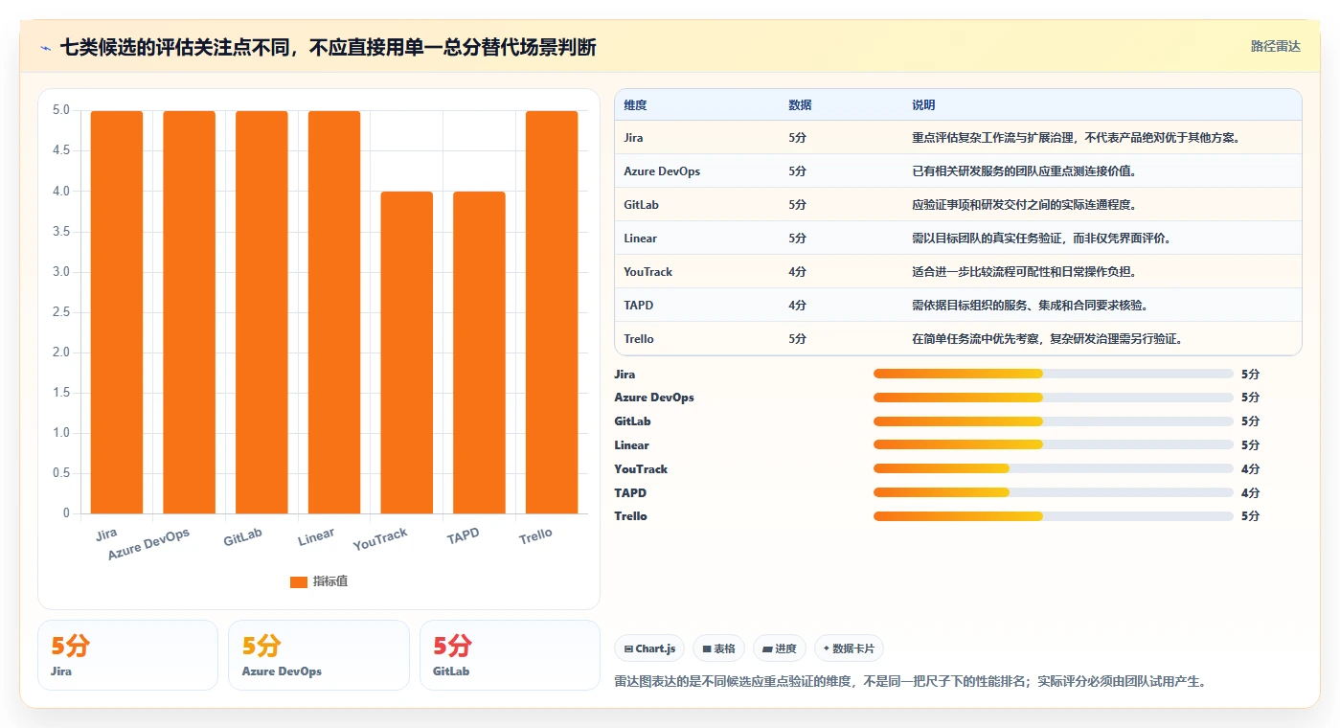Click the icon left of the header title
The image size is (1340, 728).
point(46,48)
